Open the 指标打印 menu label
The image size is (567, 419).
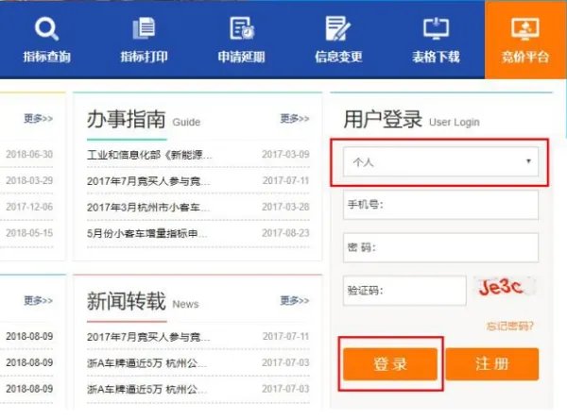(144, 57)
